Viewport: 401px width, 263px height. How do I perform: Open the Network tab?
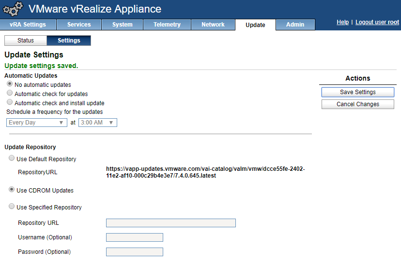coord(213,25)
